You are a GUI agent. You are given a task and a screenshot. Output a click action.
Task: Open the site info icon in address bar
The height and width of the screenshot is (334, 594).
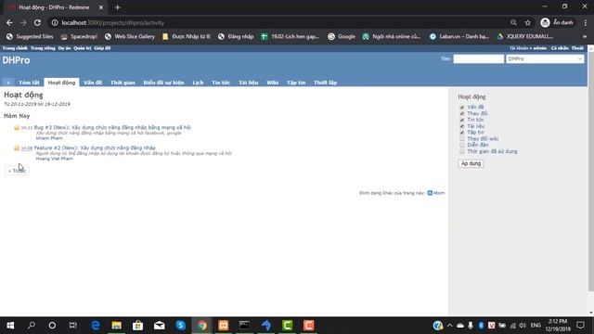(55, 22)
